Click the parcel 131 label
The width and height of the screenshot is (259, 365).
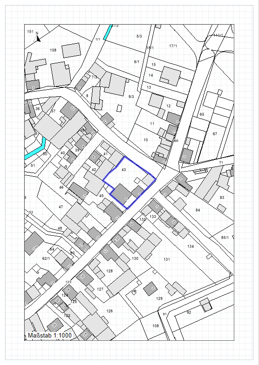coord(167,259)
